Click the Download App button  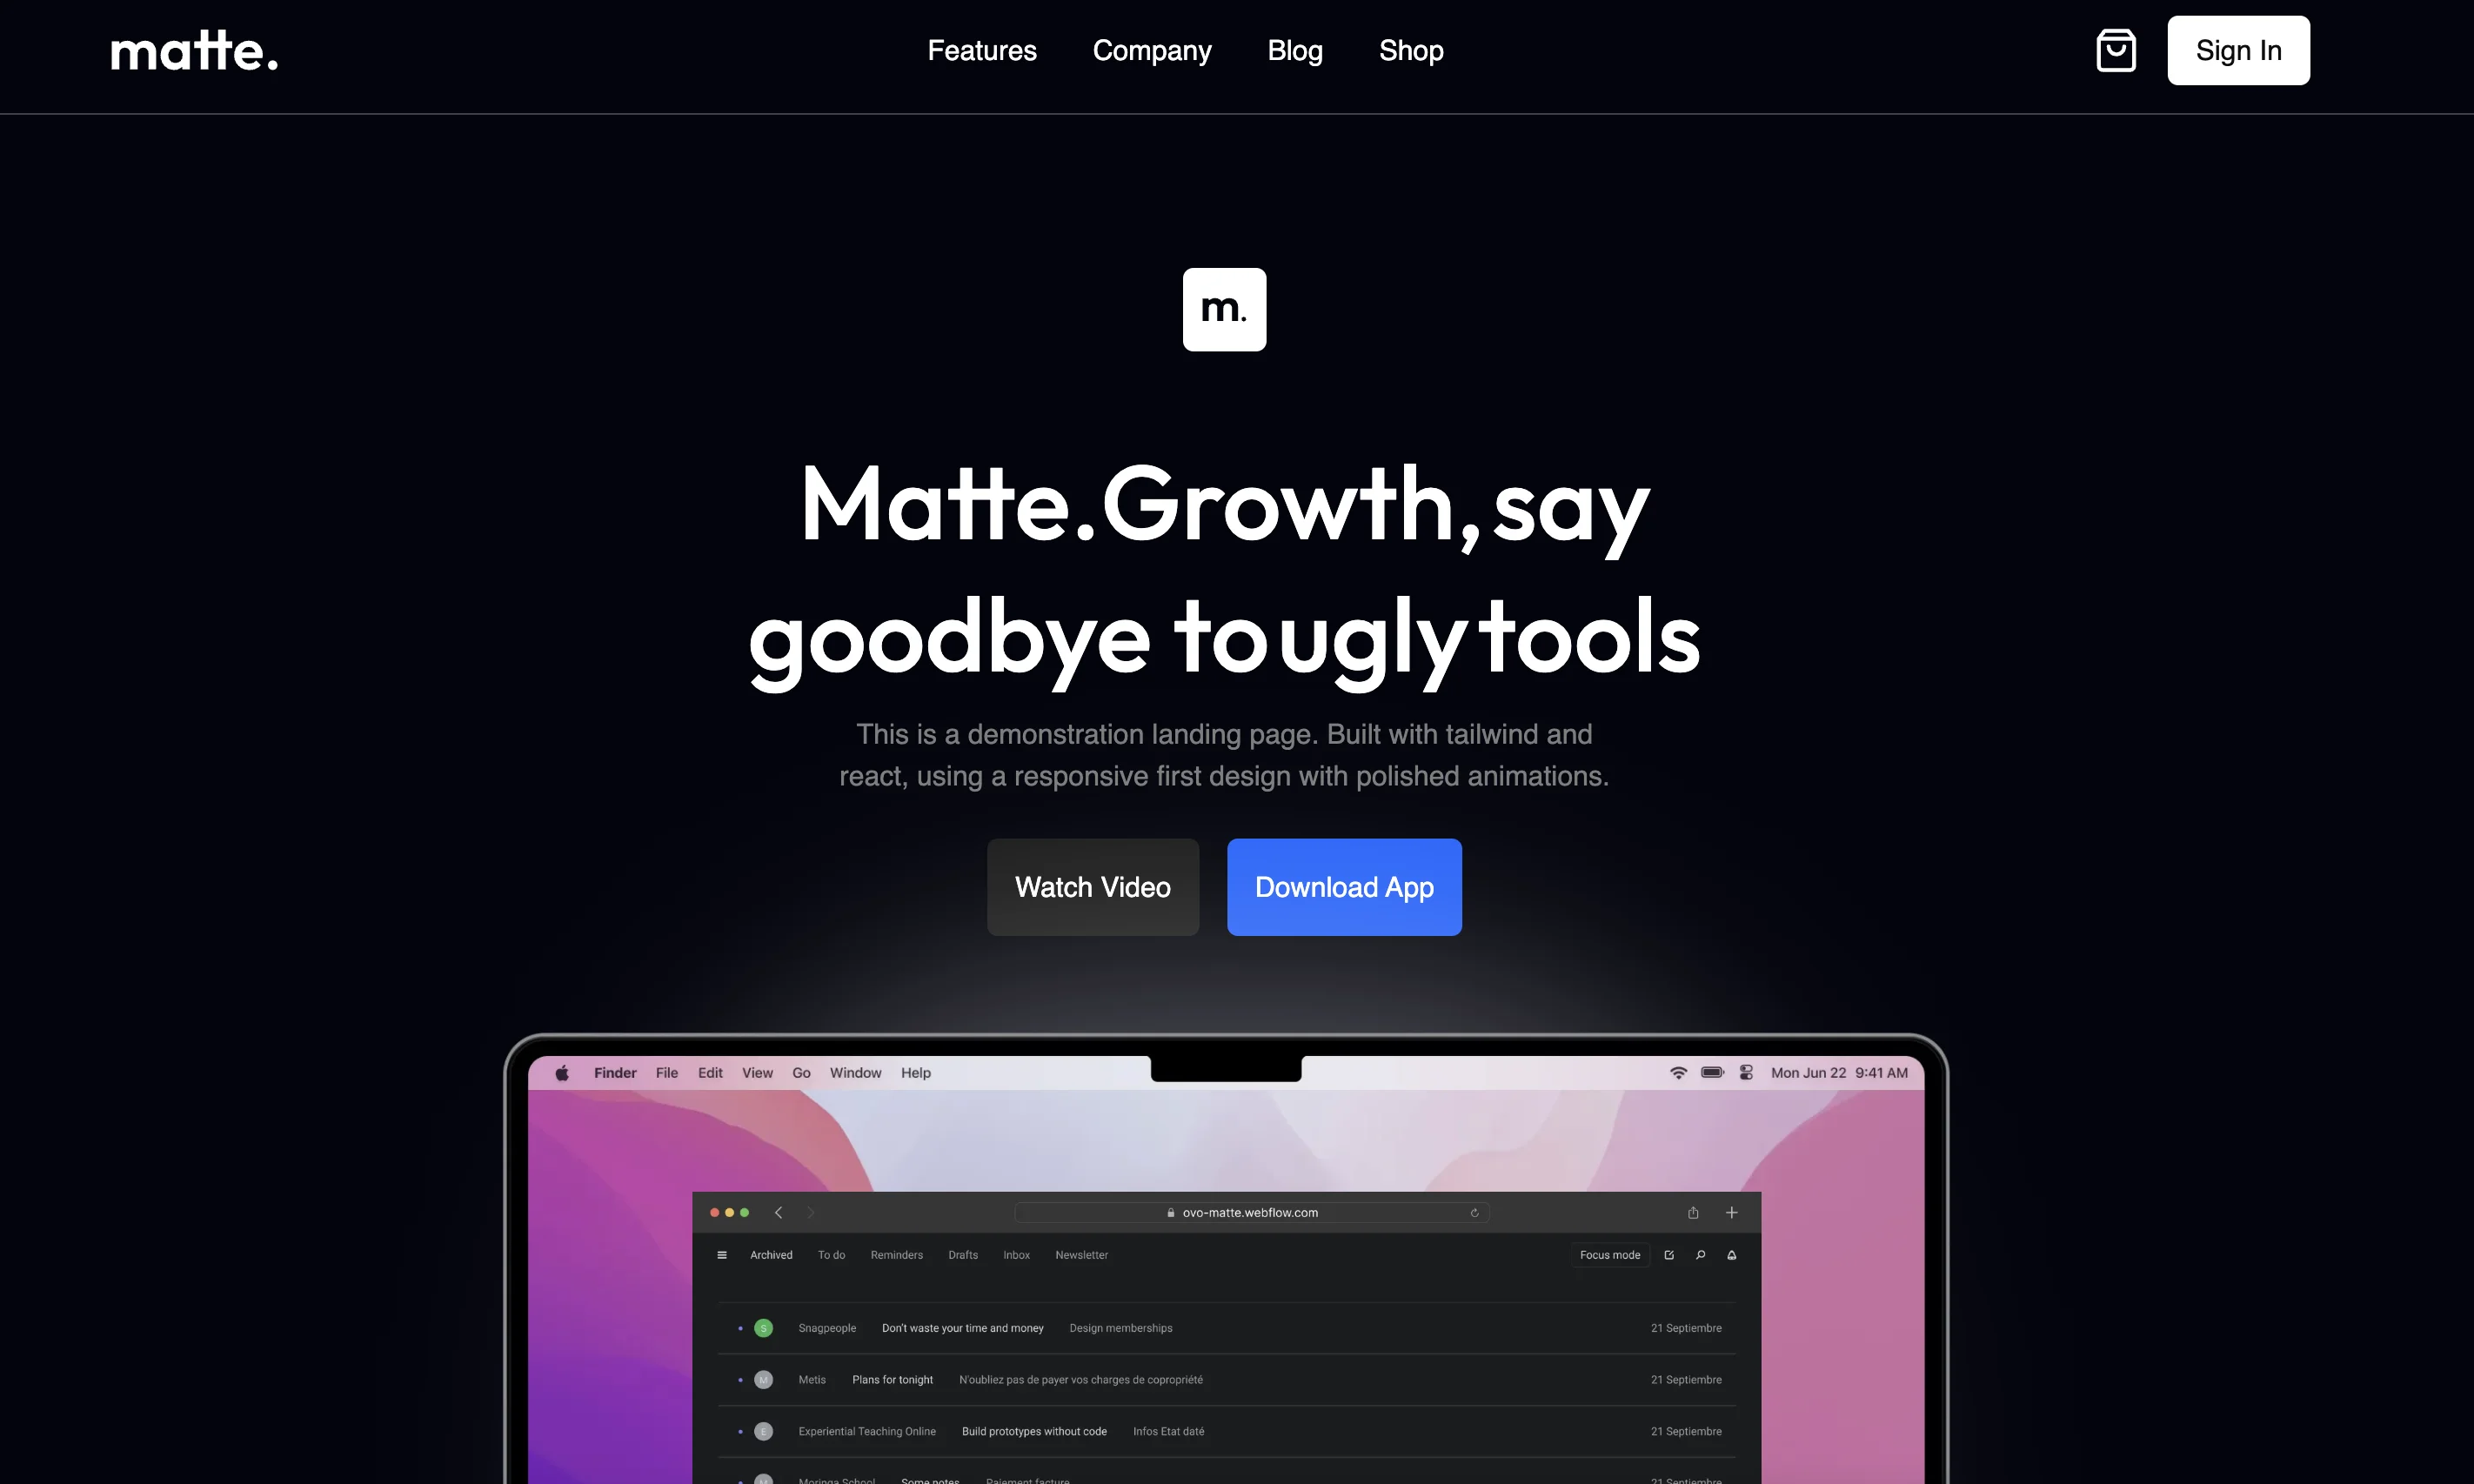[1344, 887]
